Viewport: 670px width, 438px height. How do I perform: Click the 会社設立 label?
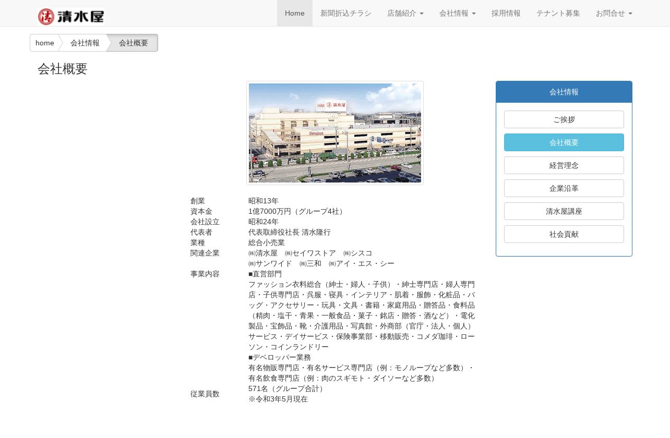(x=205, y=222)
